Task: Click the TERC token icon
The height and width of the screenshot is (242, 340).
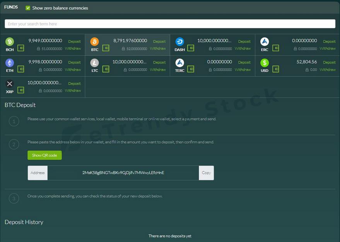Action: click(x=179, y=63)
